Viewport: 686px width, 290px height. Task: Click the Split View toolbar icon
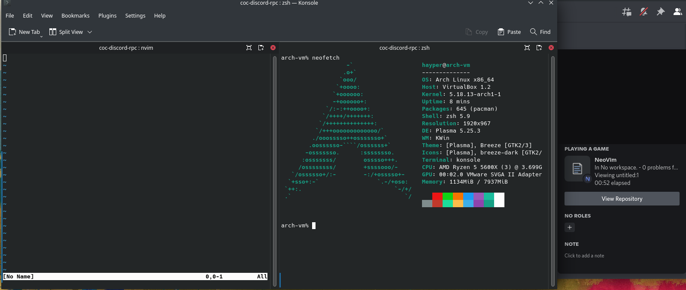[x=53, y=32]
